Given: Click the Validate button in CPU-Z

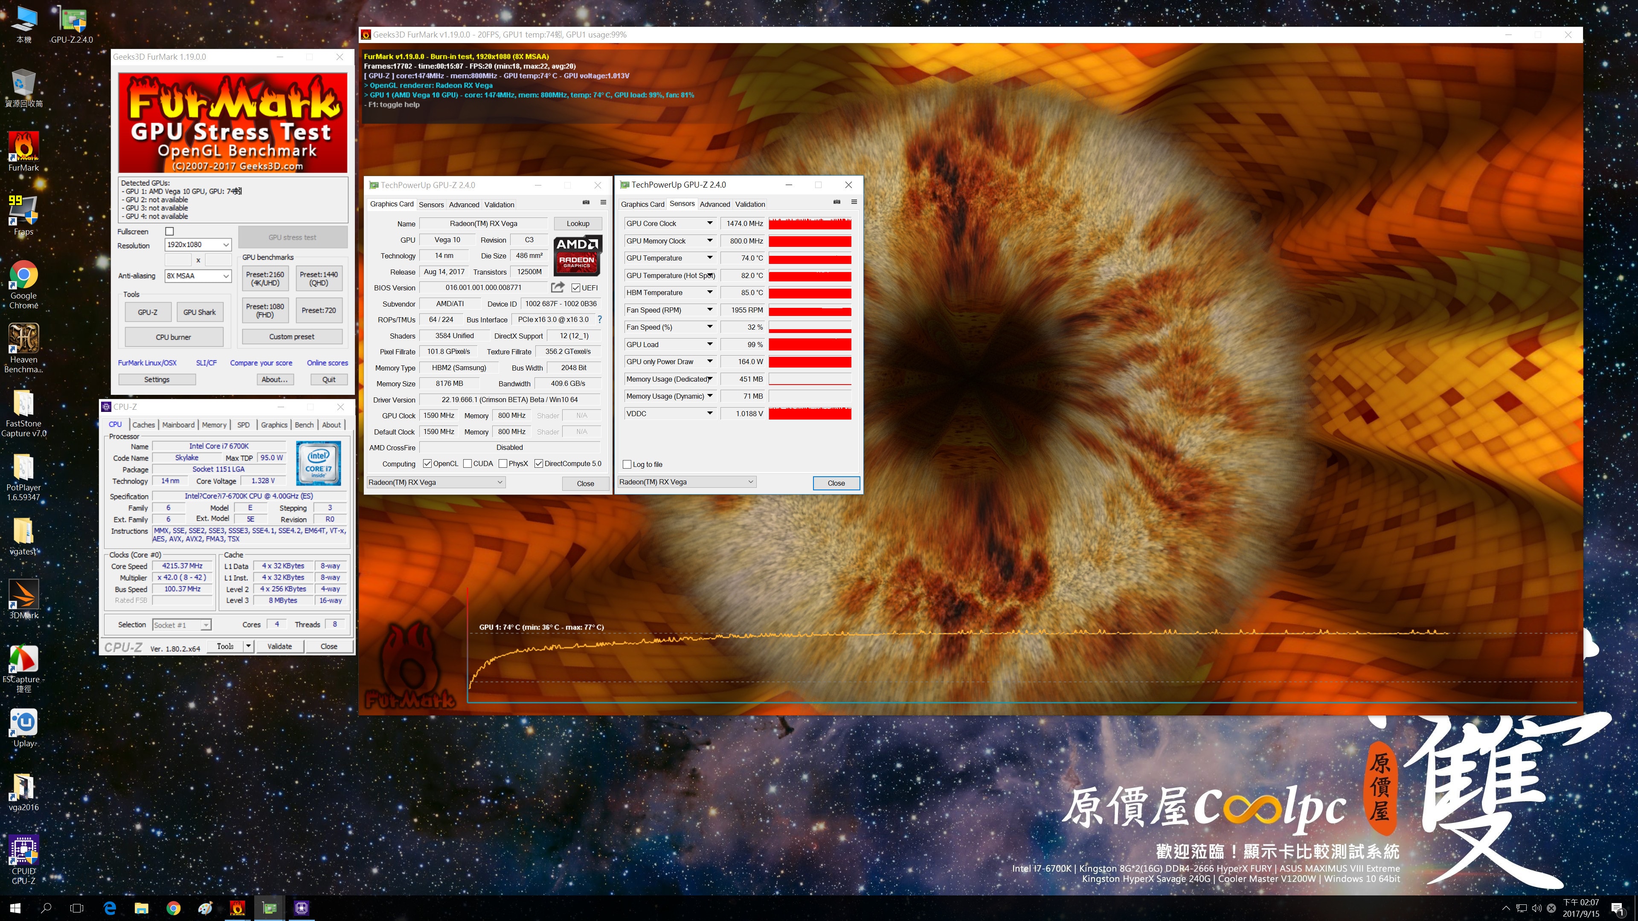Looking at the screenshot, I should tap(280, 646).
